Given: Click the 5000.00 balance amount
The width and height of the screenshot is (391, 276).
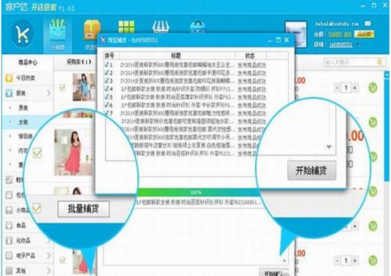Looking at the screenshot, I should coord(339,34).
